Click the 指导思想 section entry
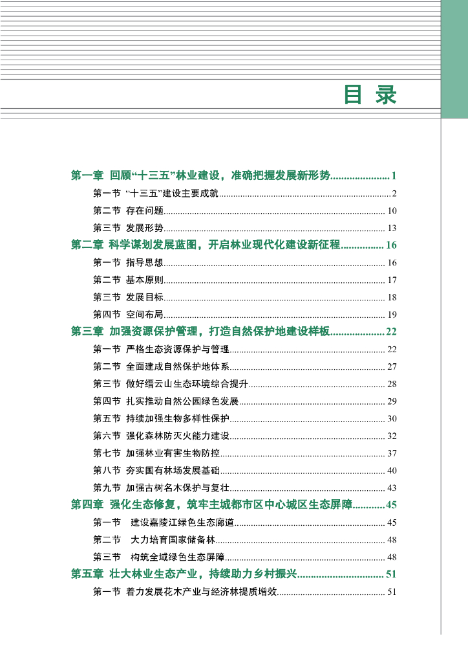 pyautogui.click(x=245, y=263)
